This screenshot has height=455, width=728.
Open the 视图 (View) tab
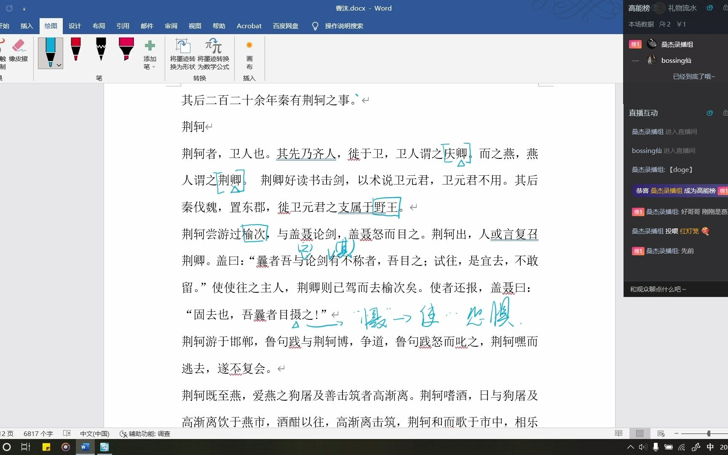195,26
